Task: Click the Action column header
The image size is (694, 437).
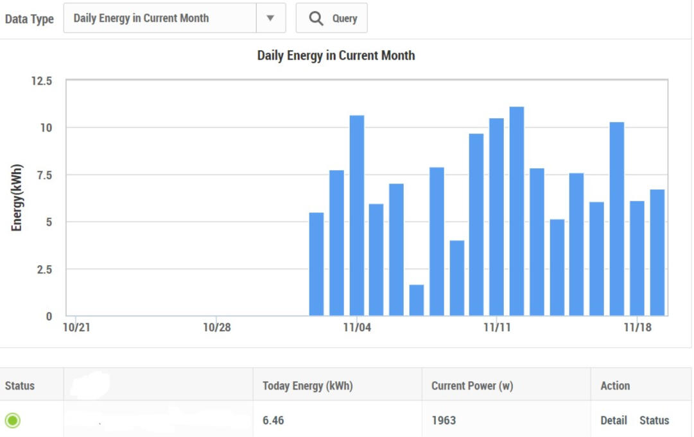Action: pyautogui.click(x=615, y=386)
